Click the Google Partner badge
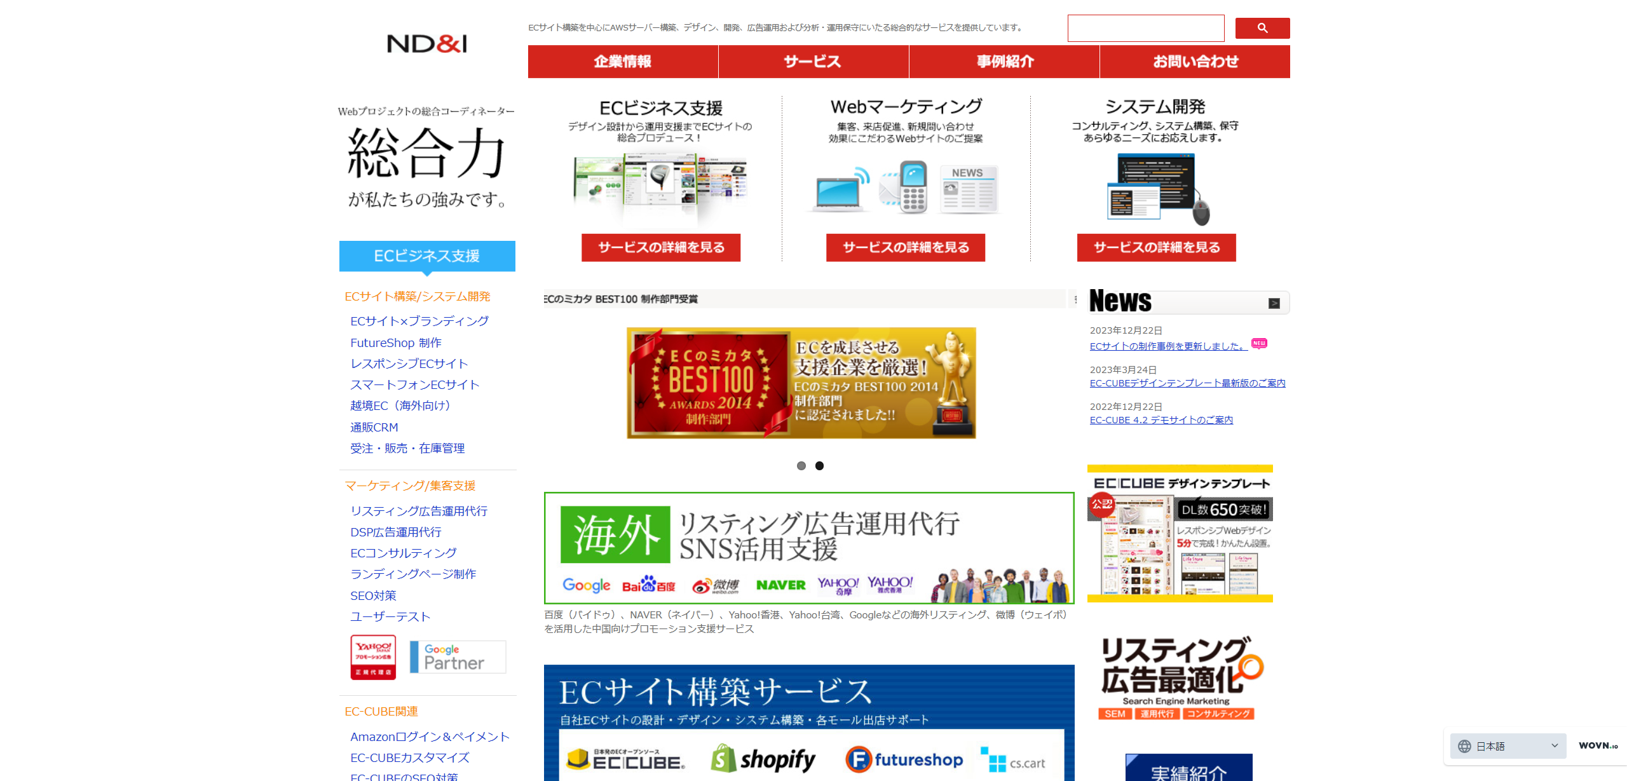 tap(458, 656)
